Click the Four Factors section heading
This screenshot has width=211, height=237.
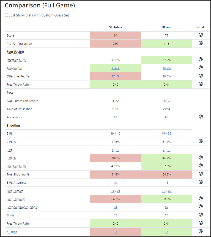15,52
